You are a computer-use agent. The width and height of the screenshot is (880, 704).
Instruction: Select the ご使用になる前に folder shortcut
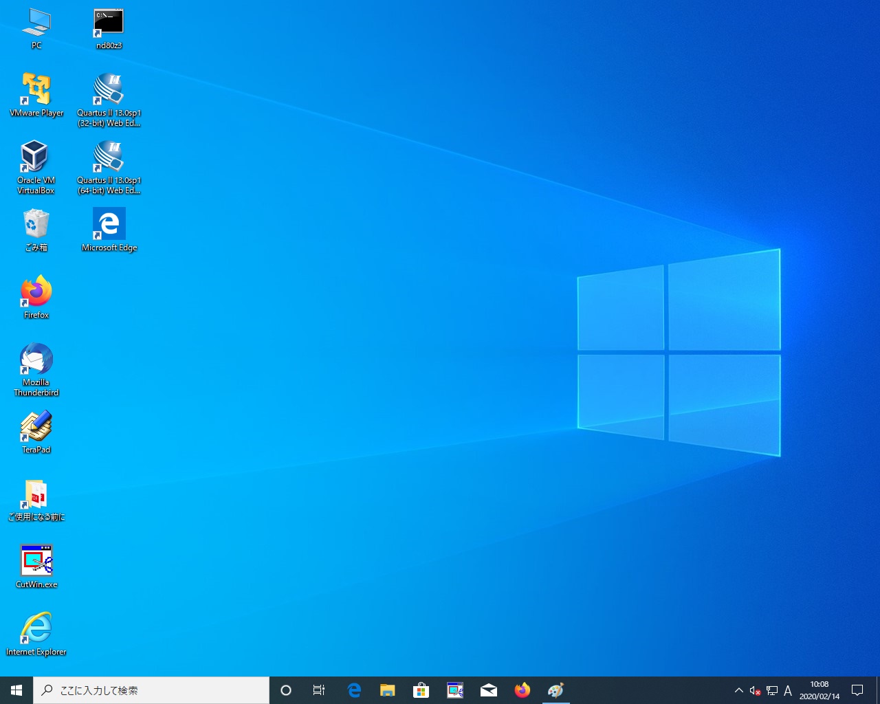(x=36, y=500)
